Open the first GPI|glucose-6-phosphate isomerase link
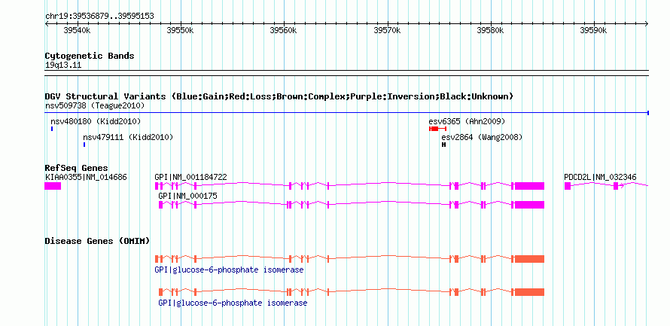 [229, 270]
